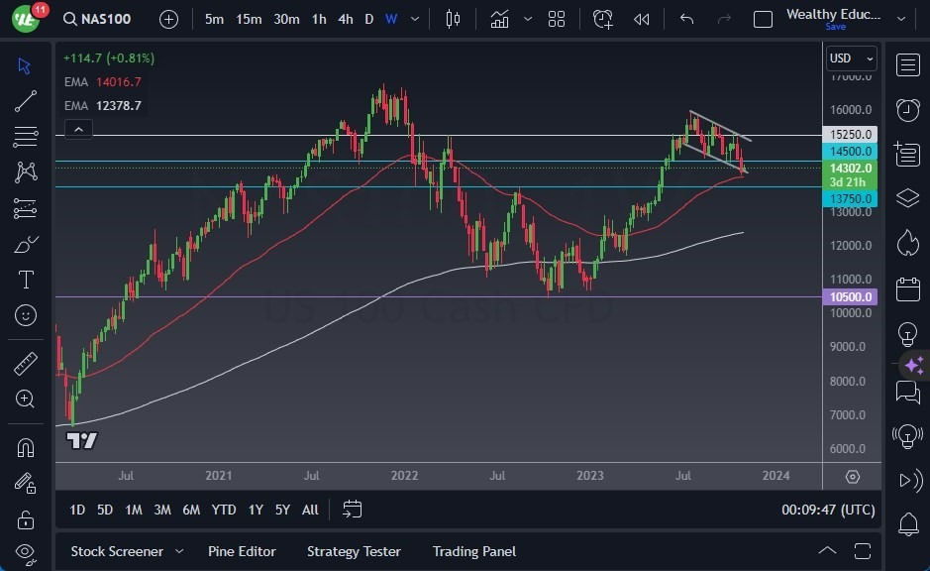This screenshot has width=930, height=571.
Task: Switch to the Pine Editor tab
Action: click(242, 551)
